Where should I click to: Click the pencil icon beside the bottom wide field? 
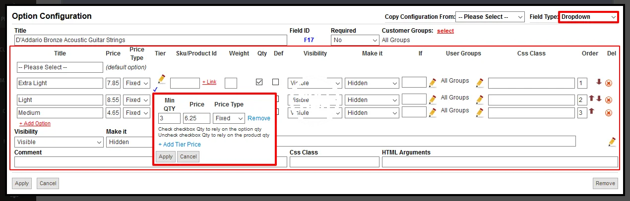click(612, 142)
